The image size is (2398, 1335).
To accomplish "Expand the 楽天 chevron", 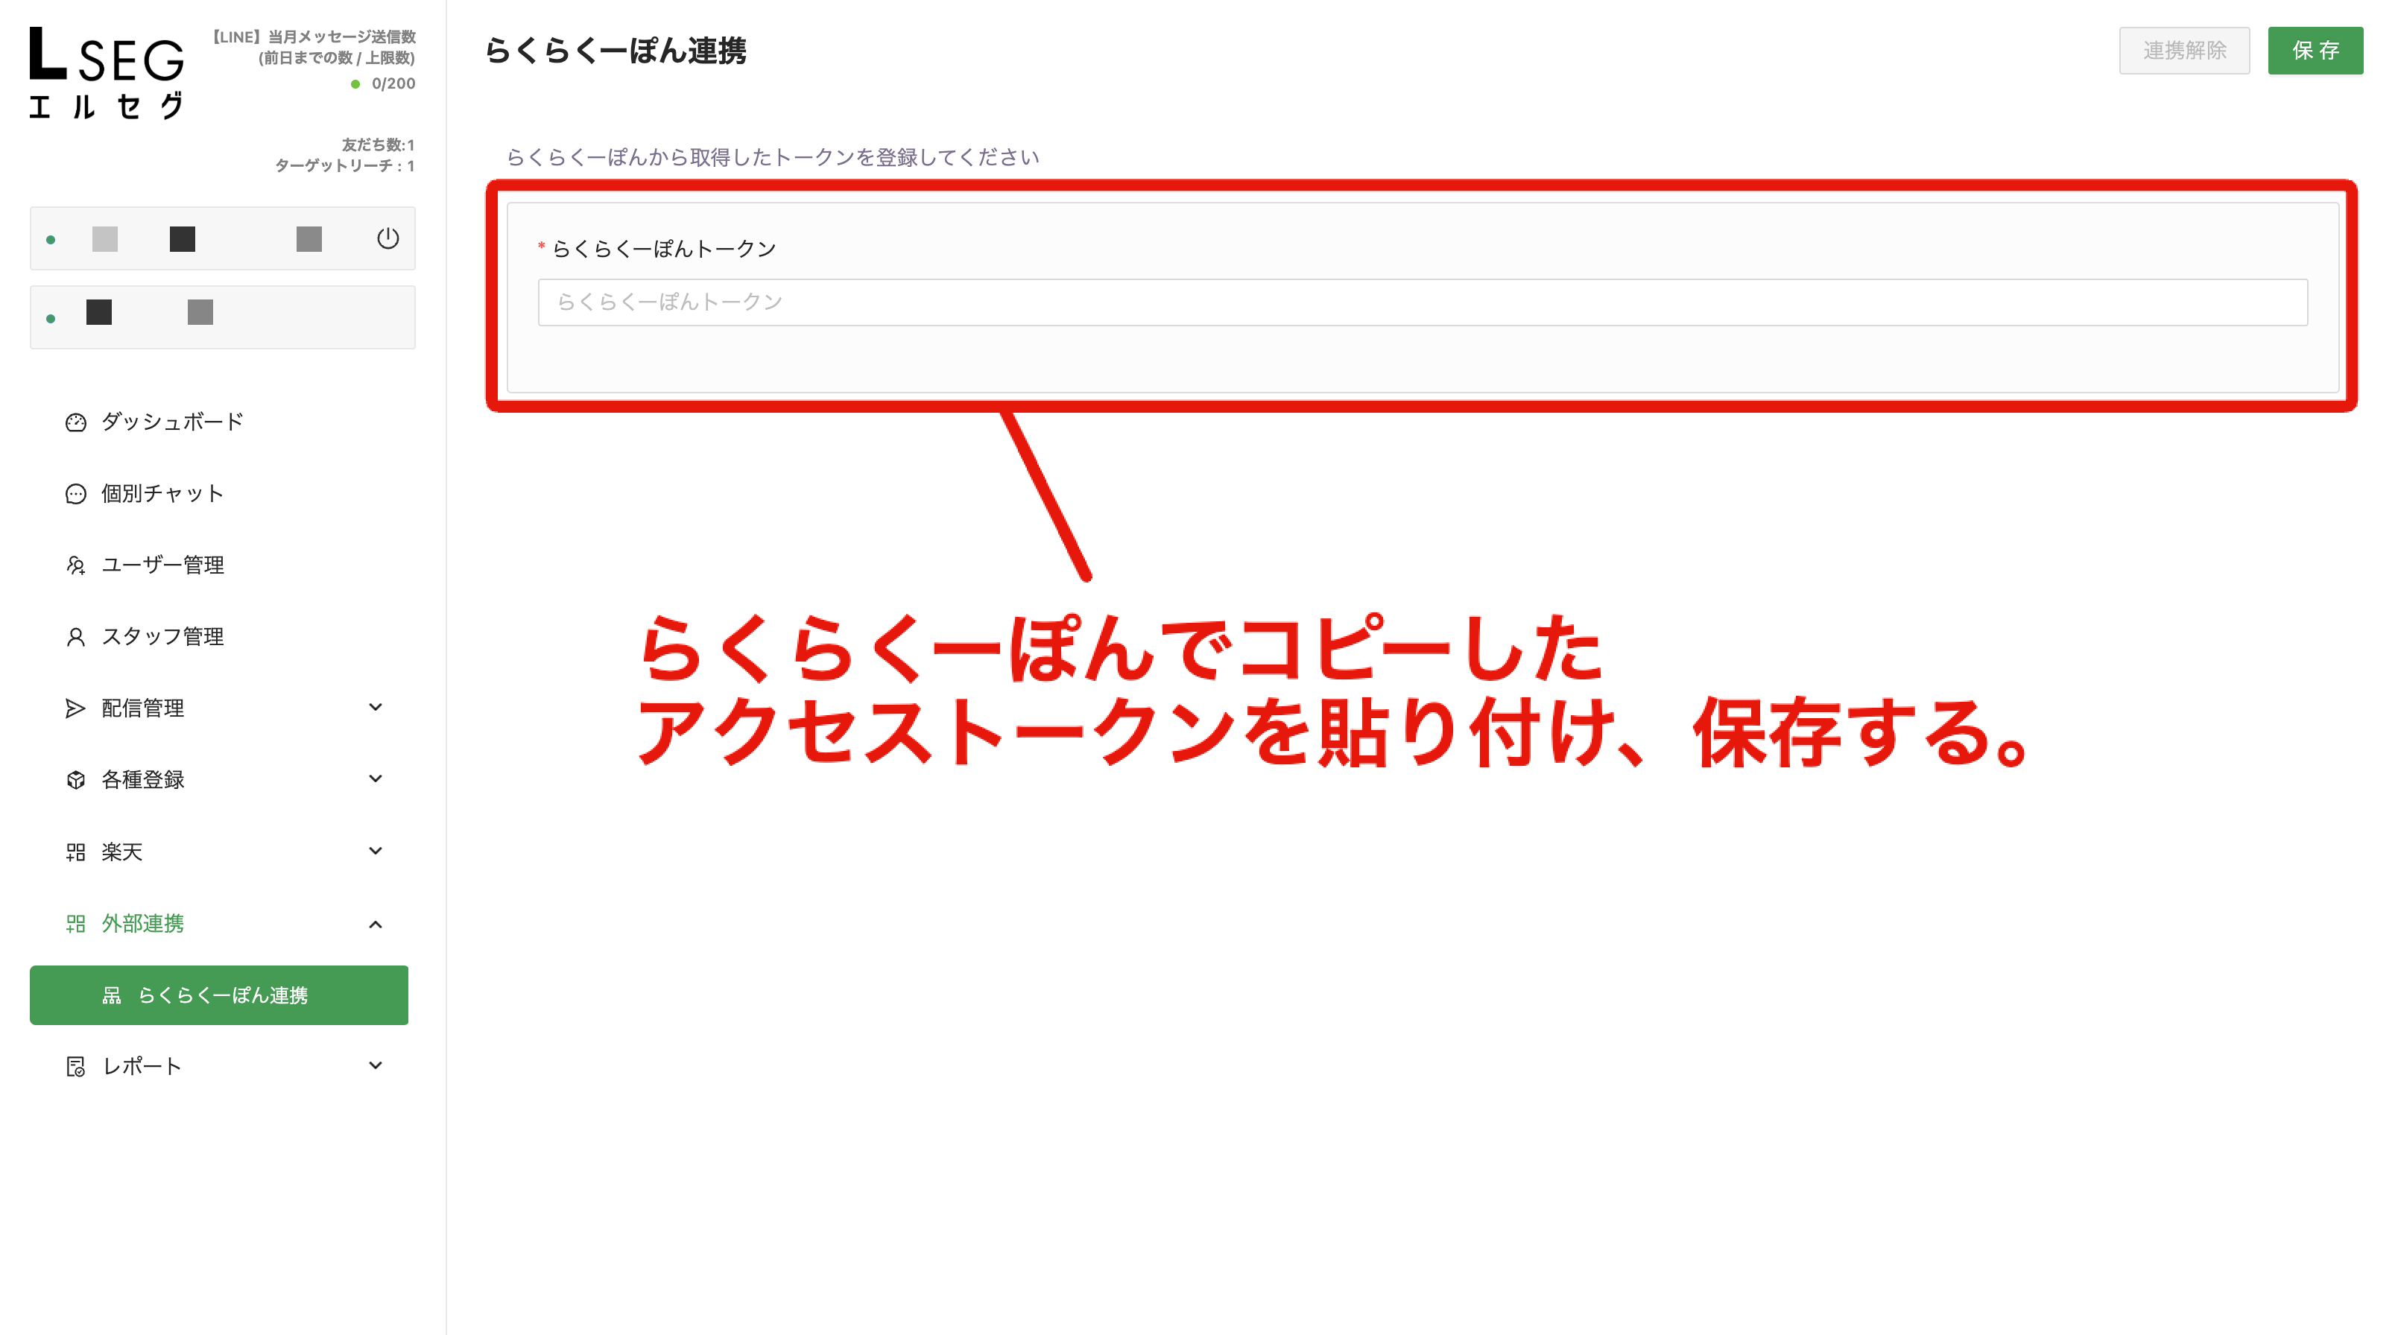I will [375, 851].
